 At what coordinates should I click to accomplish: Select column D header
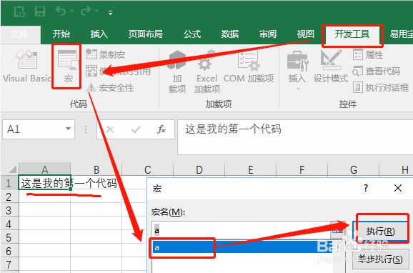(199, 169)
